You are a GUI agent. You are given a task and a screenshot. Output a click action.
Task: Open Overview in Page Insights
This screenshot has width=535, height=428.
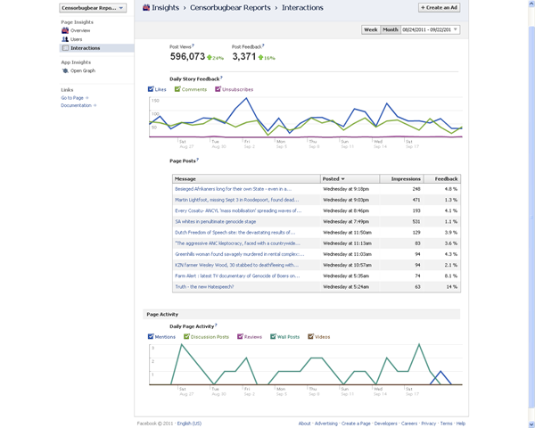80,30
